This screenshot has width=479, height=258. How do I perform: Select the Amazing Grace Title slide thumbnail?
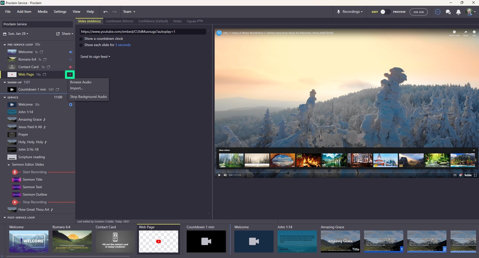pos(340,241)
